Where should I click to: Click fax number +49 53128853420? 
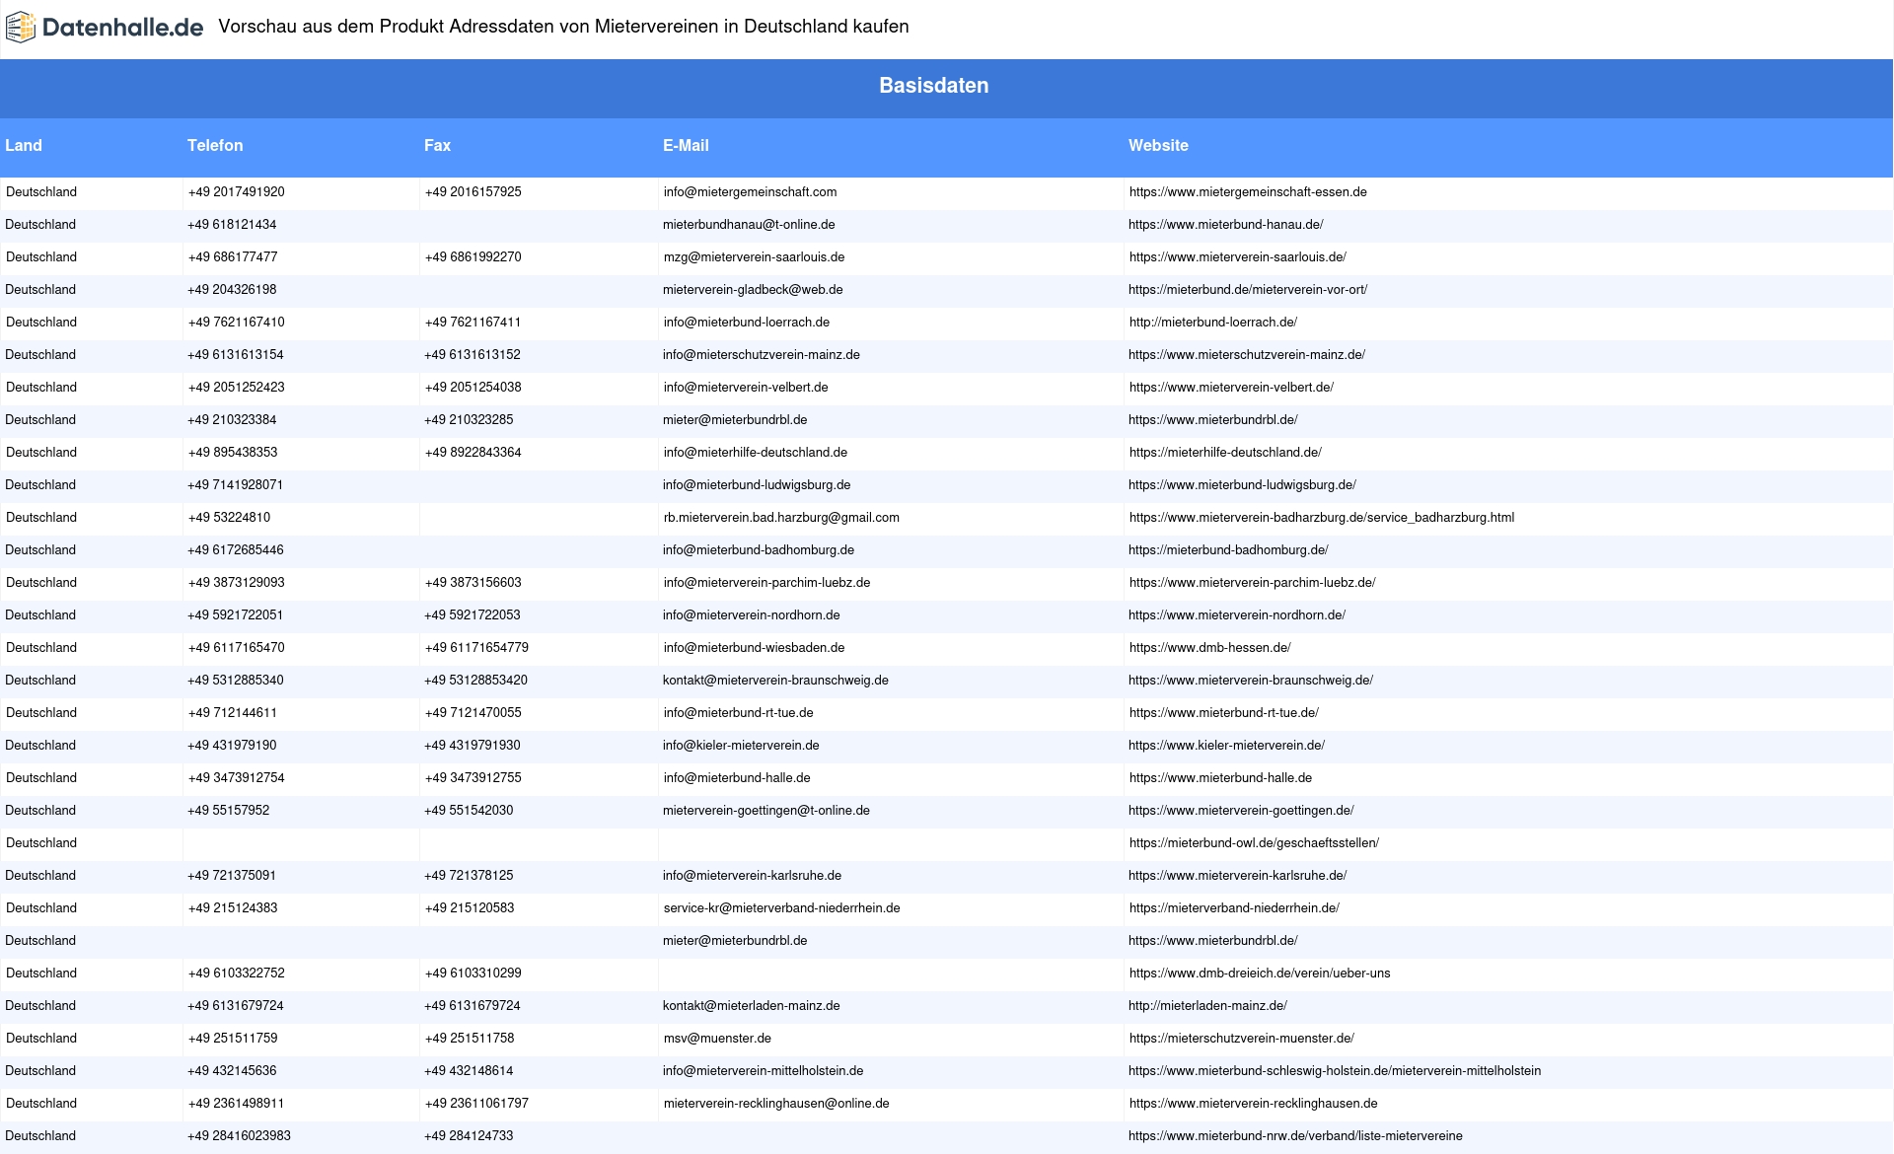tap(476, 681)
